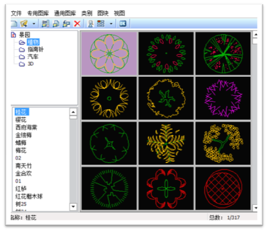
Task: Open the 视图 menu
Action: [120, 14]
